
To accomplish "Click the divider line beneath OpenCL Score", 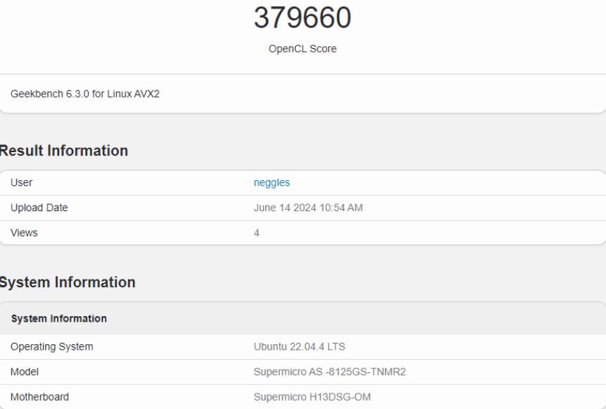I will coord(302,74).
